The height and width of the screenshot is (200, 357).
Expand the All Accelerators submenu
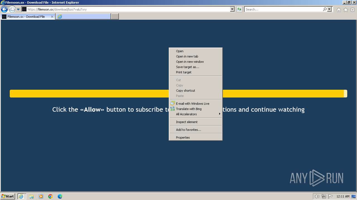[196, 114]
